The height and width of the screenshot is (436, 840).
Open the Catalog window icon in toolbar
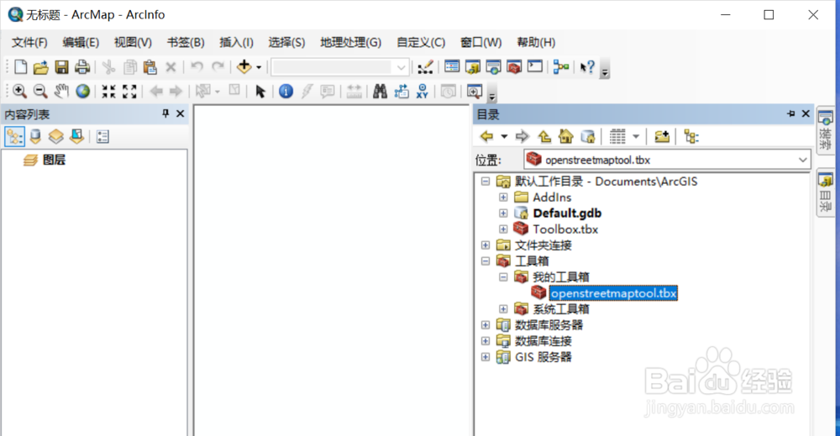[473, 67]
